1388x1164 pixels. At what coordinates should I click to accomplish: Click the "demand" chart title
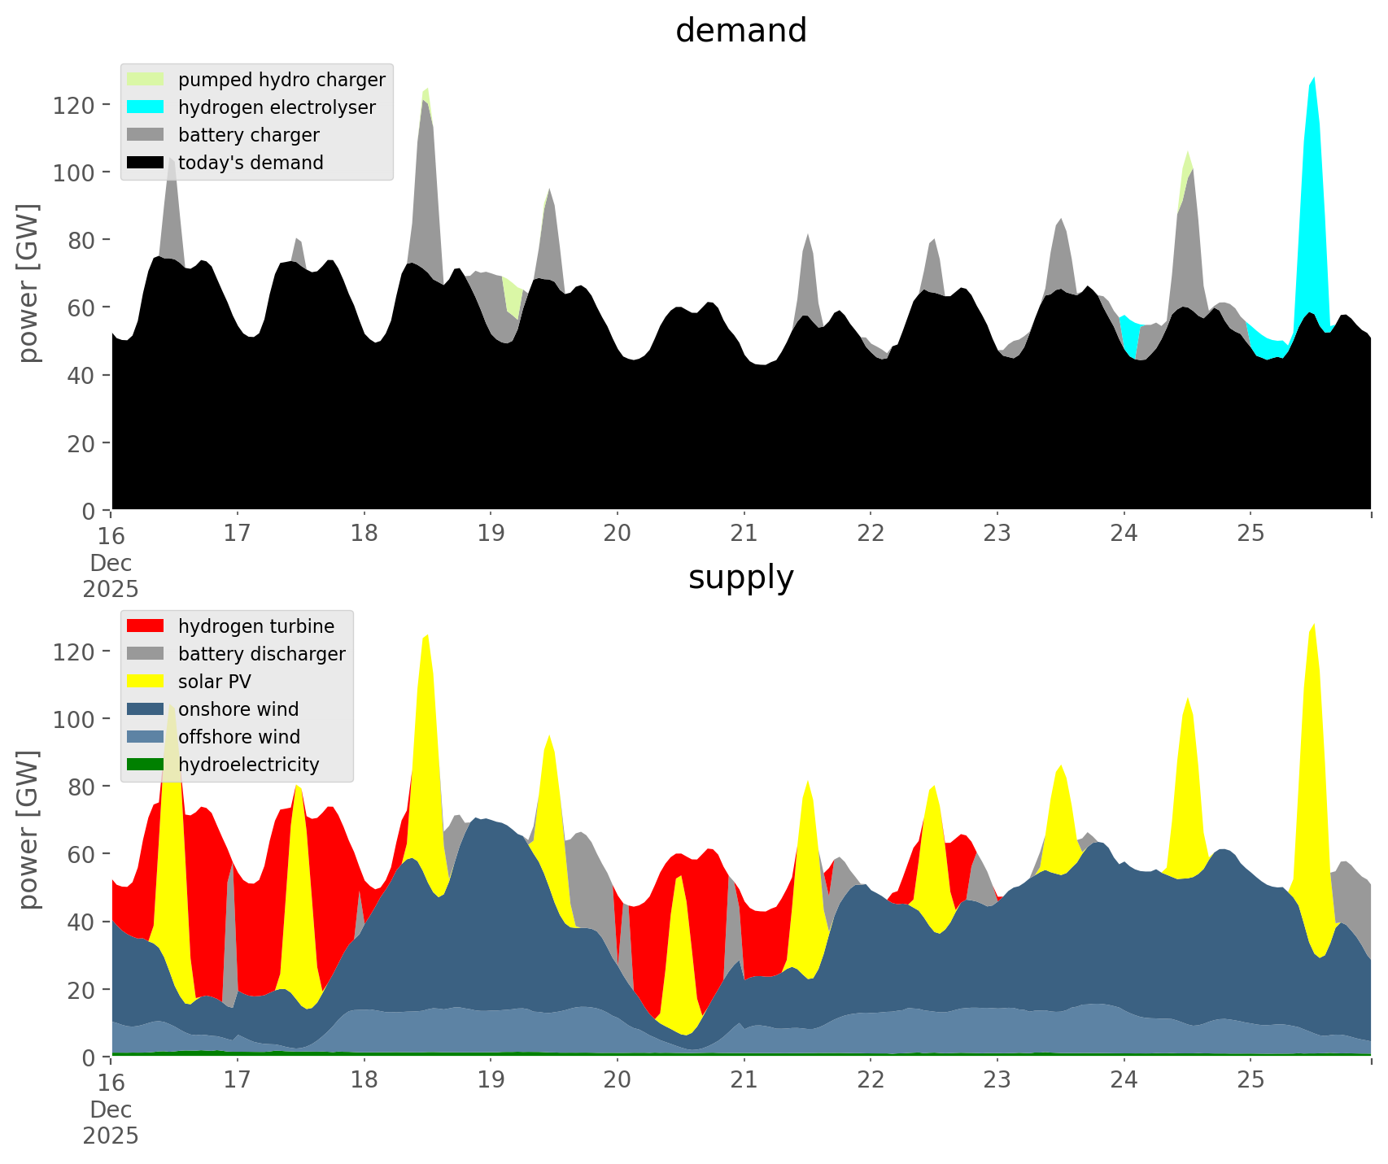pyautogui.click(x=740, y=31)
